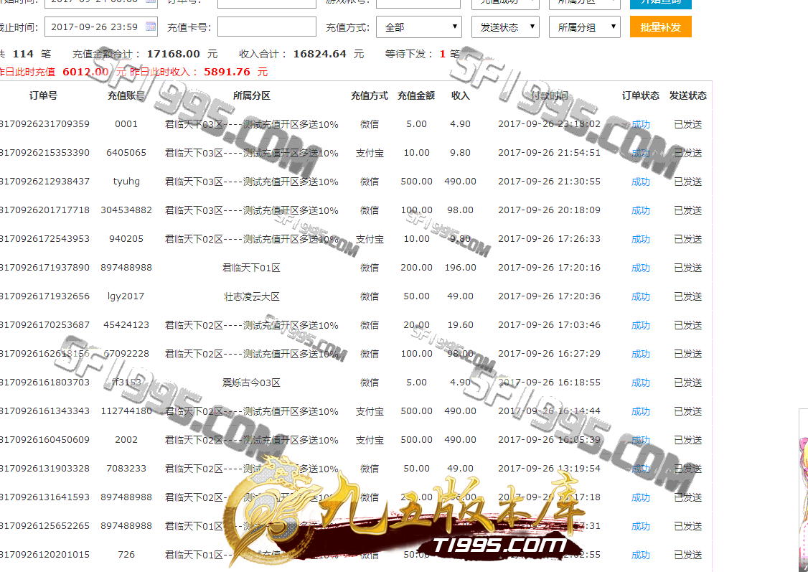Click the orange 批量补发 button
This screenshot has height=572, width=808.
coord(661,27)
